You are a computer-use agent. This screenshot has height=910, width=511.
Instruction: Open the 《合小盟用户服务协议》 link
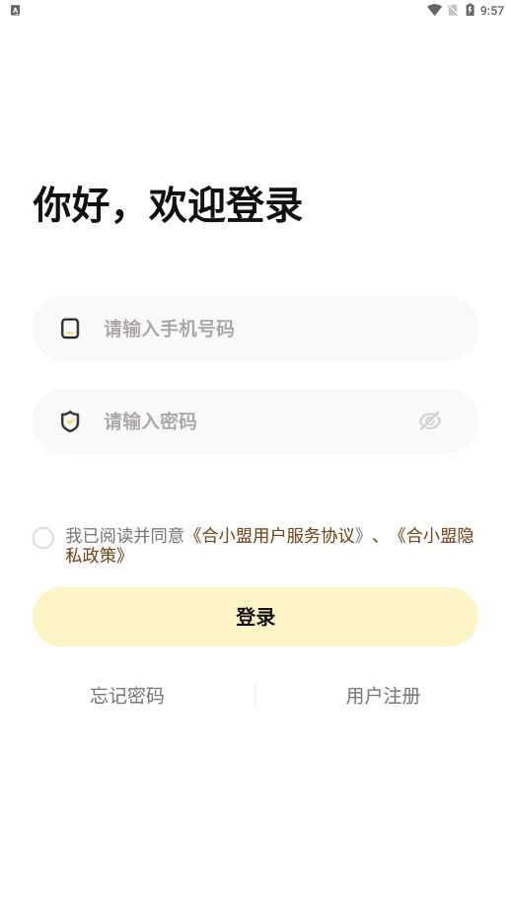tap(278, 535)
